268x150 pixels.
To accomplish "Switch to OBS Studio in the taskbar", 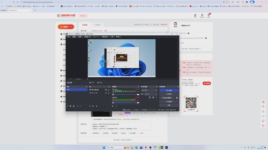I will click(150, 147).
